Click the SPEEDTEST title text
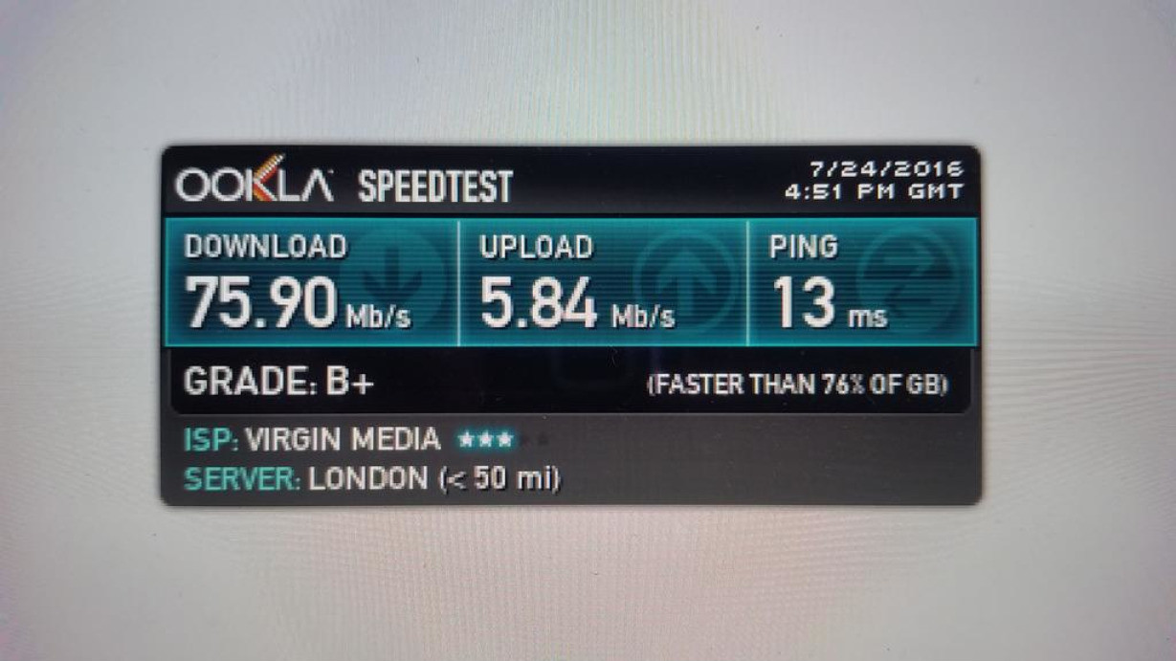 click(435, 186)
